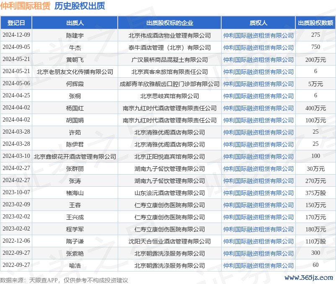Select pledgor name 何辉霞

pos(75,84)
